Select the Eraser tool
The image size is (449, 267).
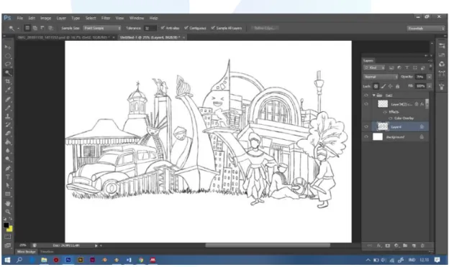[x=8, y=133]
